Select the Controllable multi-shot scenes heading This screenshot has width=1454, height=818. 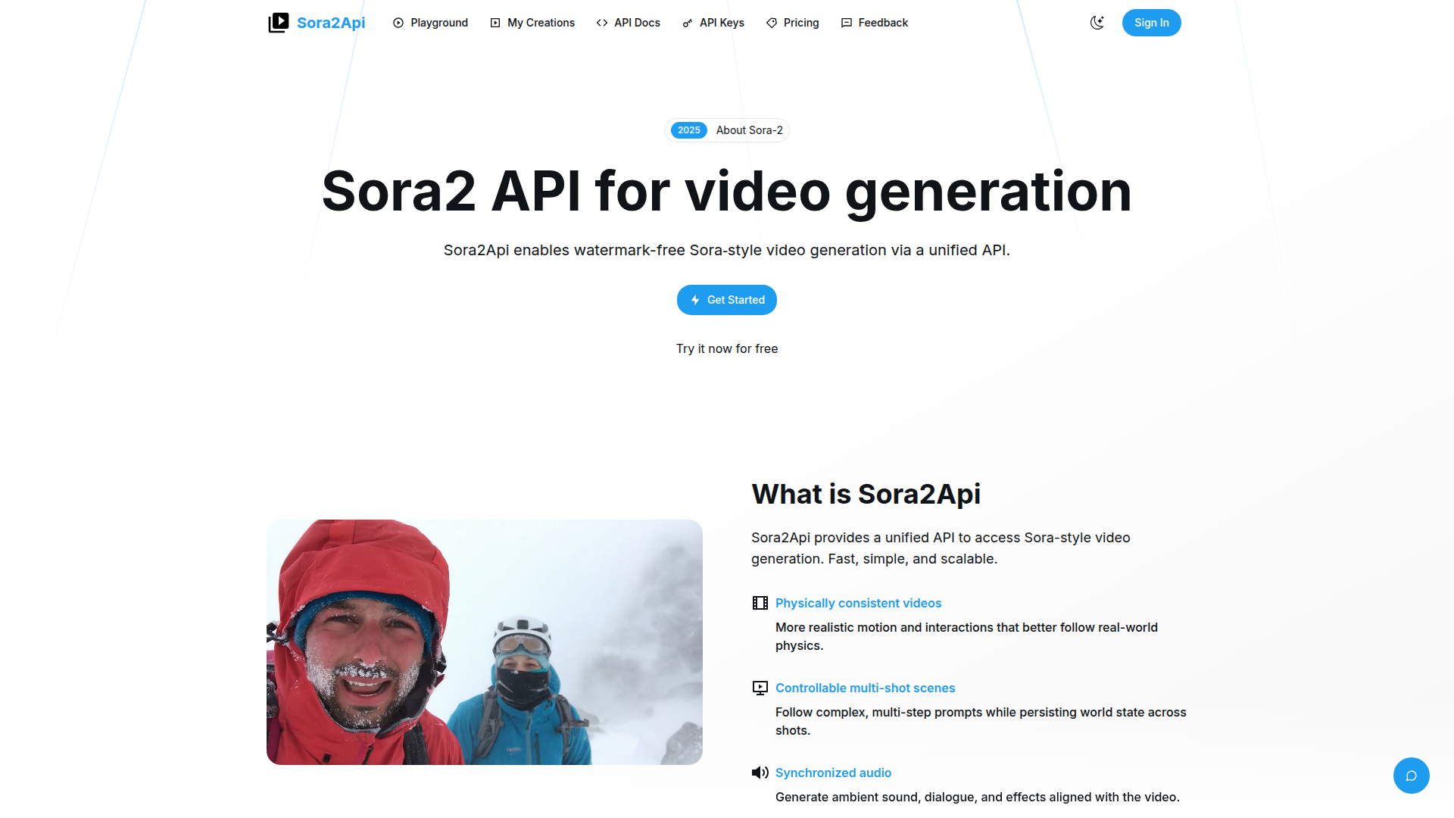tap(865, 688)
